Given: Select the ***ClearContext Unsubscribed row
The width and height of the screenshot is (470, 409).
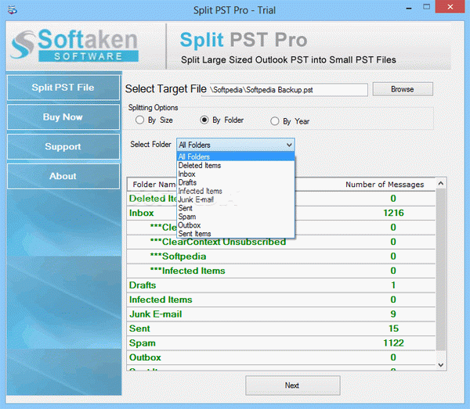Looking at the screenshot, I should (281, 242).
